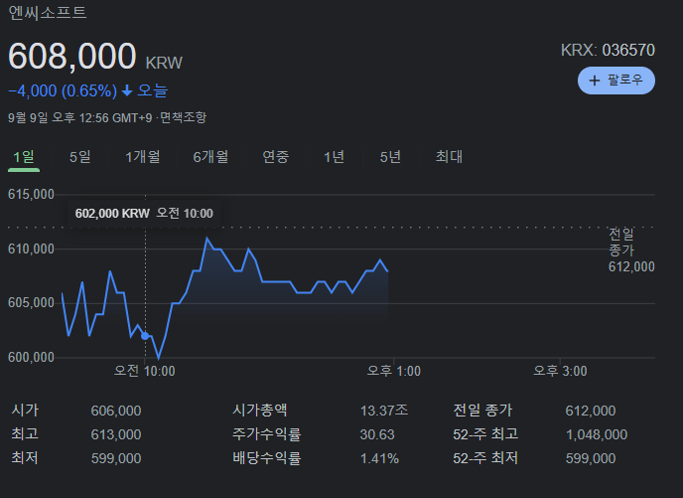Open the 면책조항 disclaimer link
The image size is (683, 498).
point(183,117)
